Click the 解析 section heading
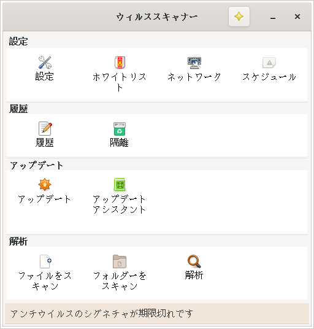Image resolution: width=314 pixels, height=329 pixels. (18, 241)
